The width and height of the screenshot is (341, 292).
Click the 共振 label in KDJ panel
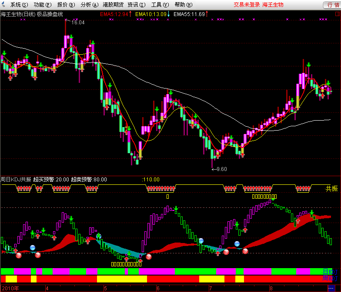[331, 189]
